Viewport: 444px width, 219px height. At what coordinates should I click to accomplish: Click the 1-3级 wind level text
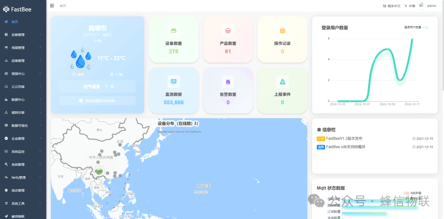click(x=119, y=75)
